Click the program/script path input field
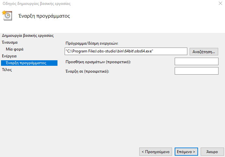This screenshot has width=225, height=157. click(126, 51)
